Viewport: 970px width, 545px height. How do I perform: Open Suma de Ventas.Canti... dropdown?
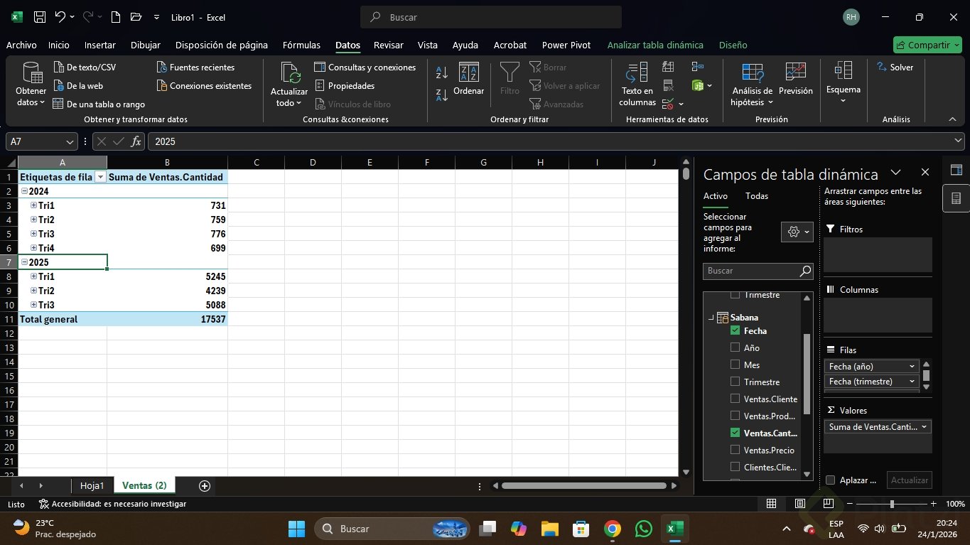(924, 427)
